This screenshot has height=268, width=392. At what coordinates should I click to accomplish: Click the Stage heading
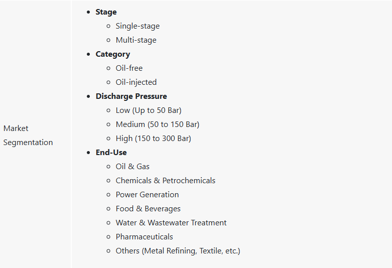106,12
